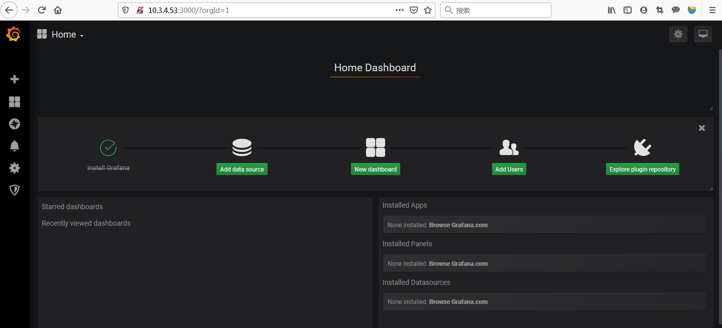Open the Alerting bell icon in sidebar
722x328 pixels.
click(x=15, y=146)
